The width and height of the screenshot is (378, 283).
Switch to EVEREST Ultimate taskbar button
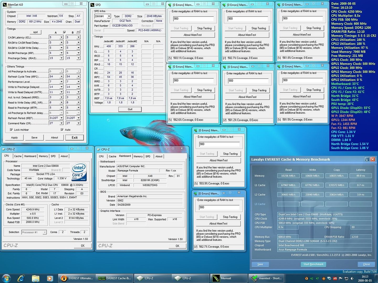(77, 278)
